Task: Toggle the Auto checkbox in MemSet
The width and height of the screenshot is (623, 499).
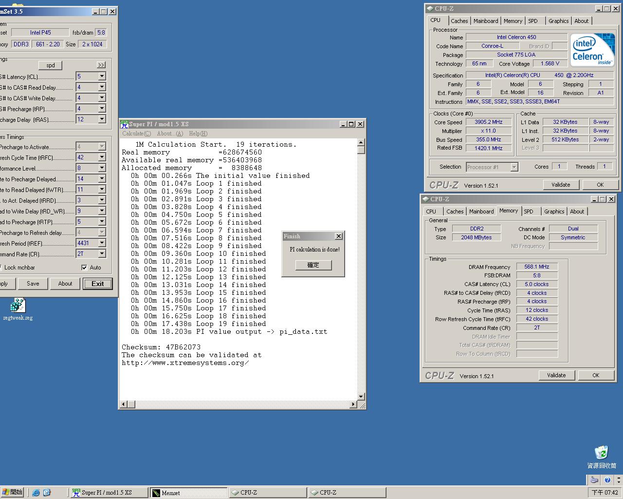Action: coord(84,268)
